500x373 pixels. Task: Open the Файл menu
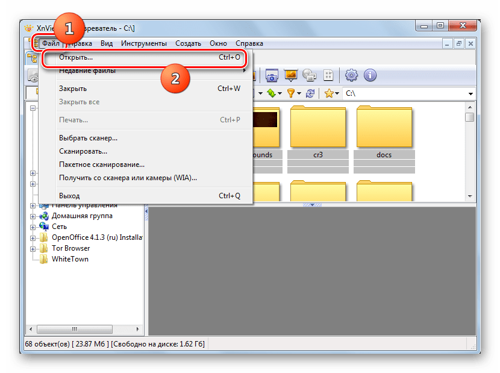point(51,43)
